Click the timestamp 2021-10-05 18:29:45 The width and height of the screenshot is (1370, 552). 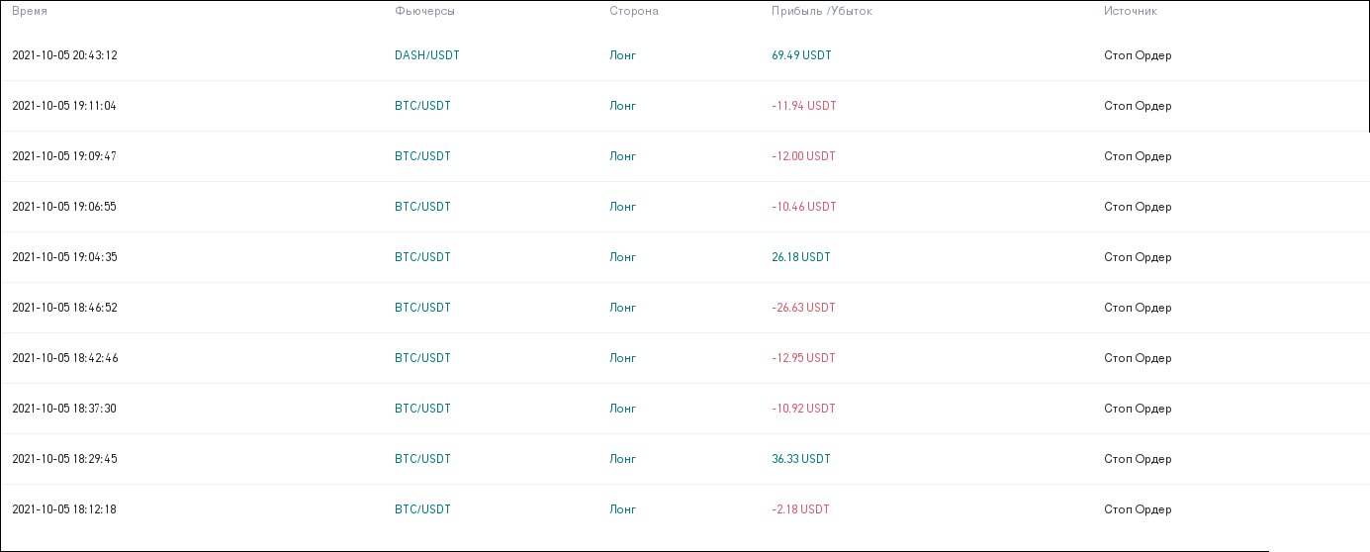click(x=64, y=459)
